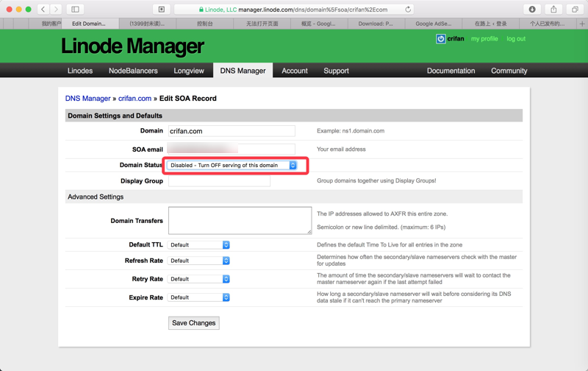
Task: Click the Linode Manager logo title
Action: (132, 46)
